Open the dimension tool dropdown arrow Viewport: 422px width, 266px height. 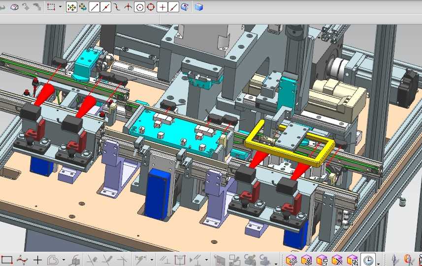coord(152,260)
